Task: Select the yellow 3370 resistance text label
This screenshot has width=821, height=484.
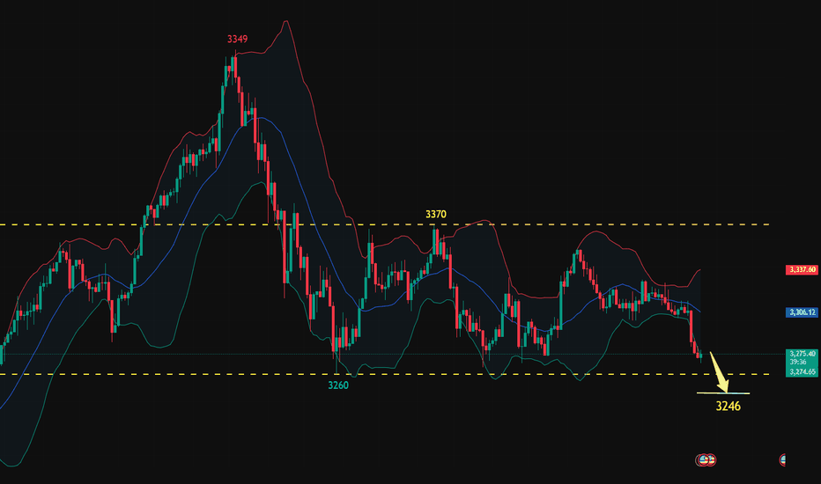Action: 436,214
